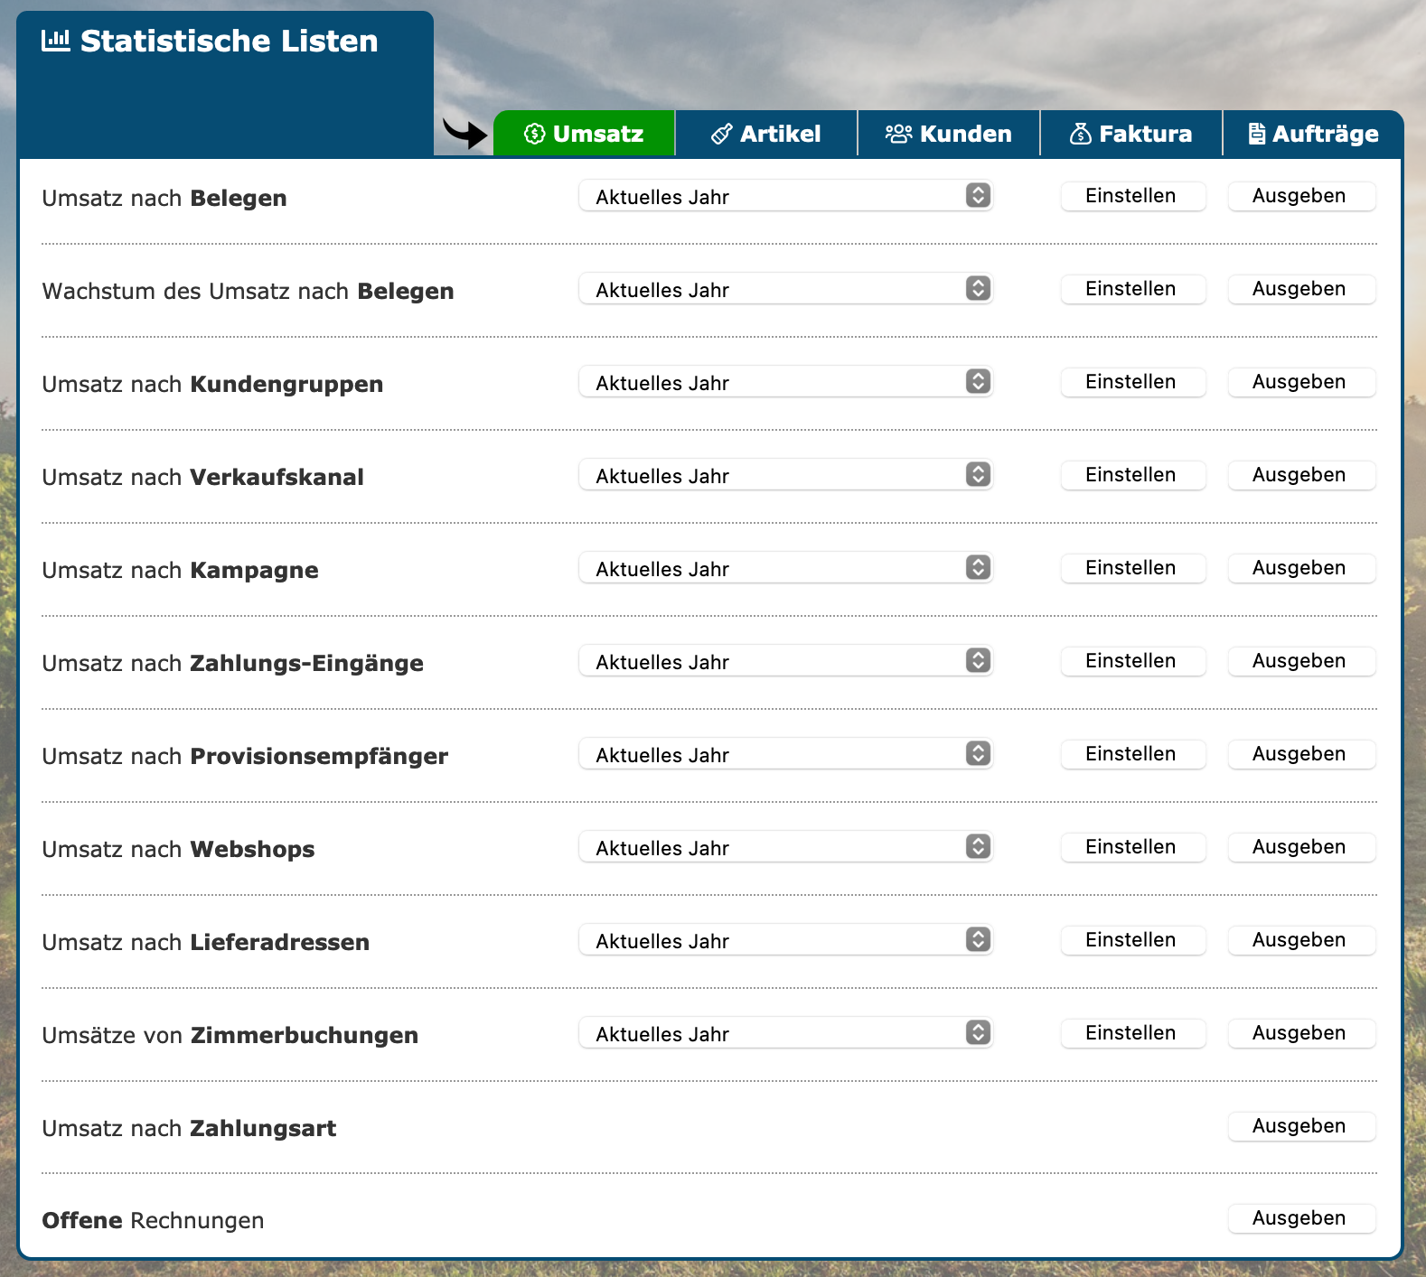
Task: Click Einstellen for Umsatz nach Kampagne
Action: coord(1132,568)
